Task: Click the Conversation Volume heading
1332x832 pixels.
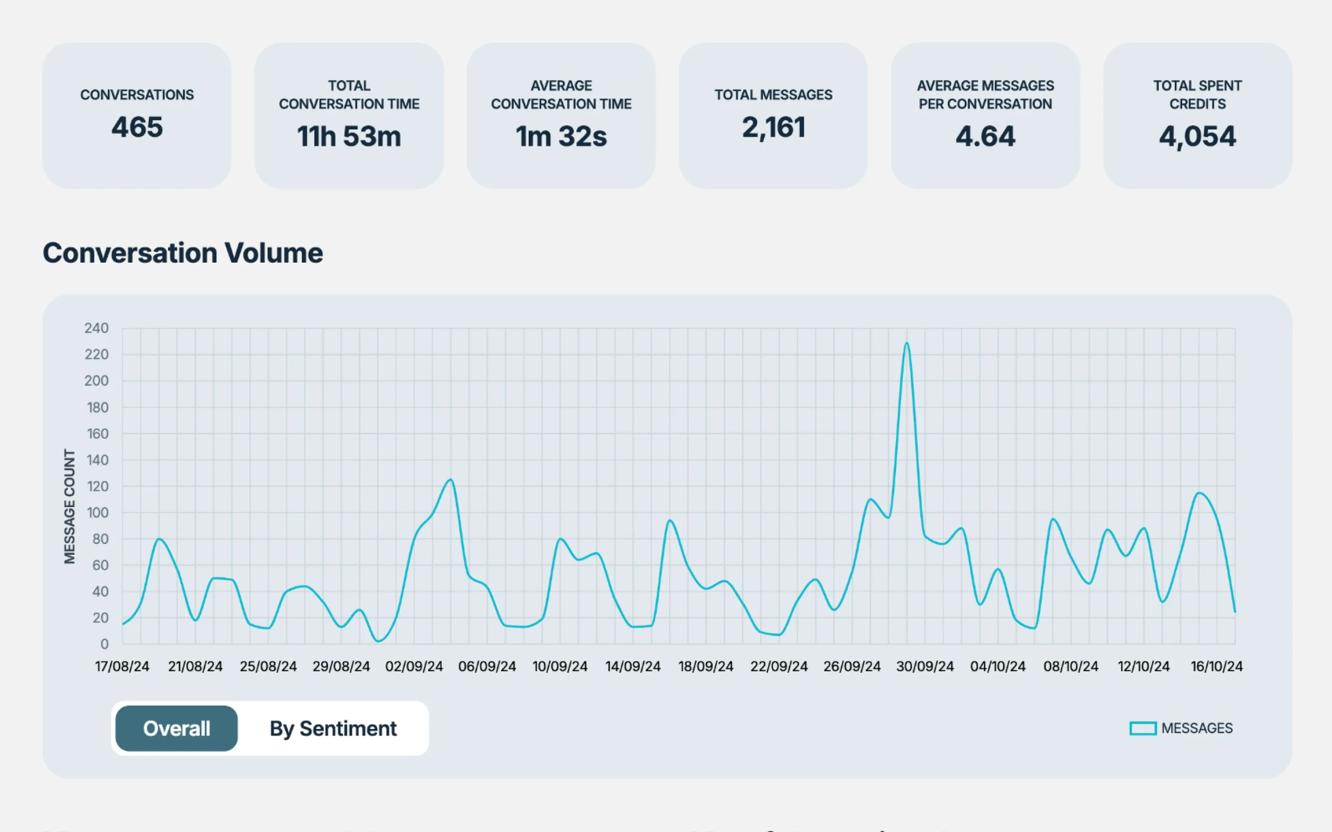Action: coord(183,253)
